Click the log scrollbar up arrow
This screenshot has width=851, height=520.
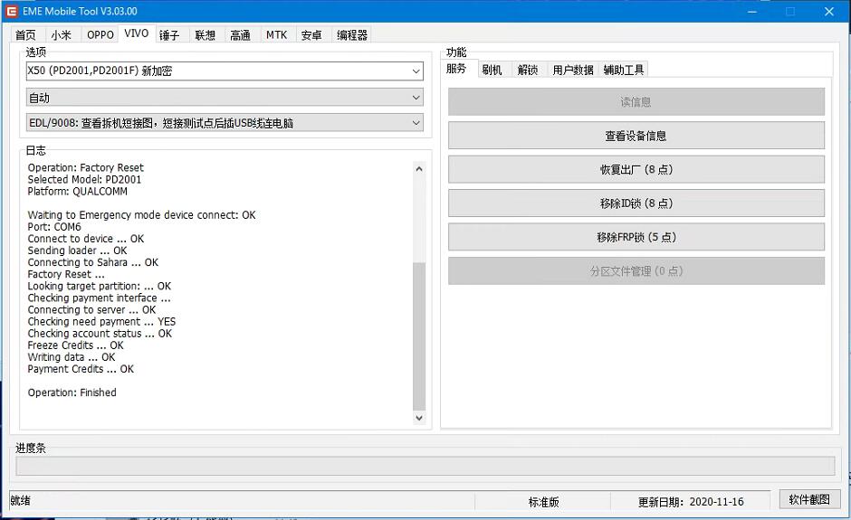pos(419,168)
